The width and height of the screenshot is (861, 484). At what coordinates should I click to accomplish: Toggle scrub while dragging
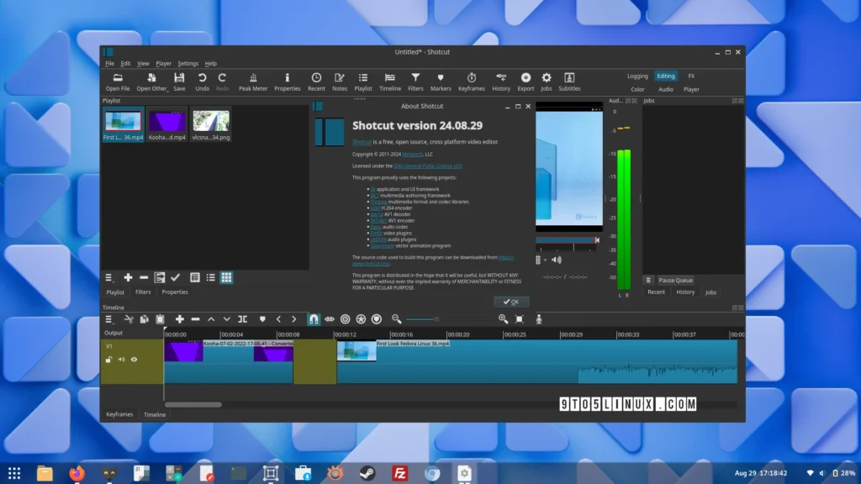pos(330,318)
